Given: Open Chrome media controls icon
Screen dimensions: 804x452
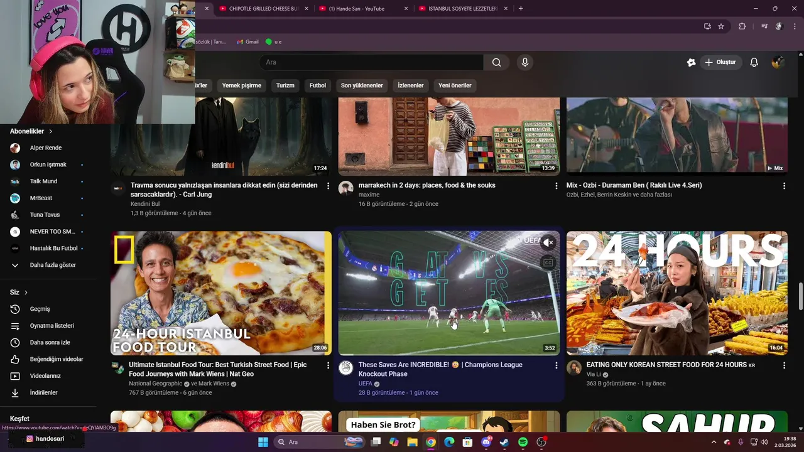Looking at the screenshot, I should point(764,26).
